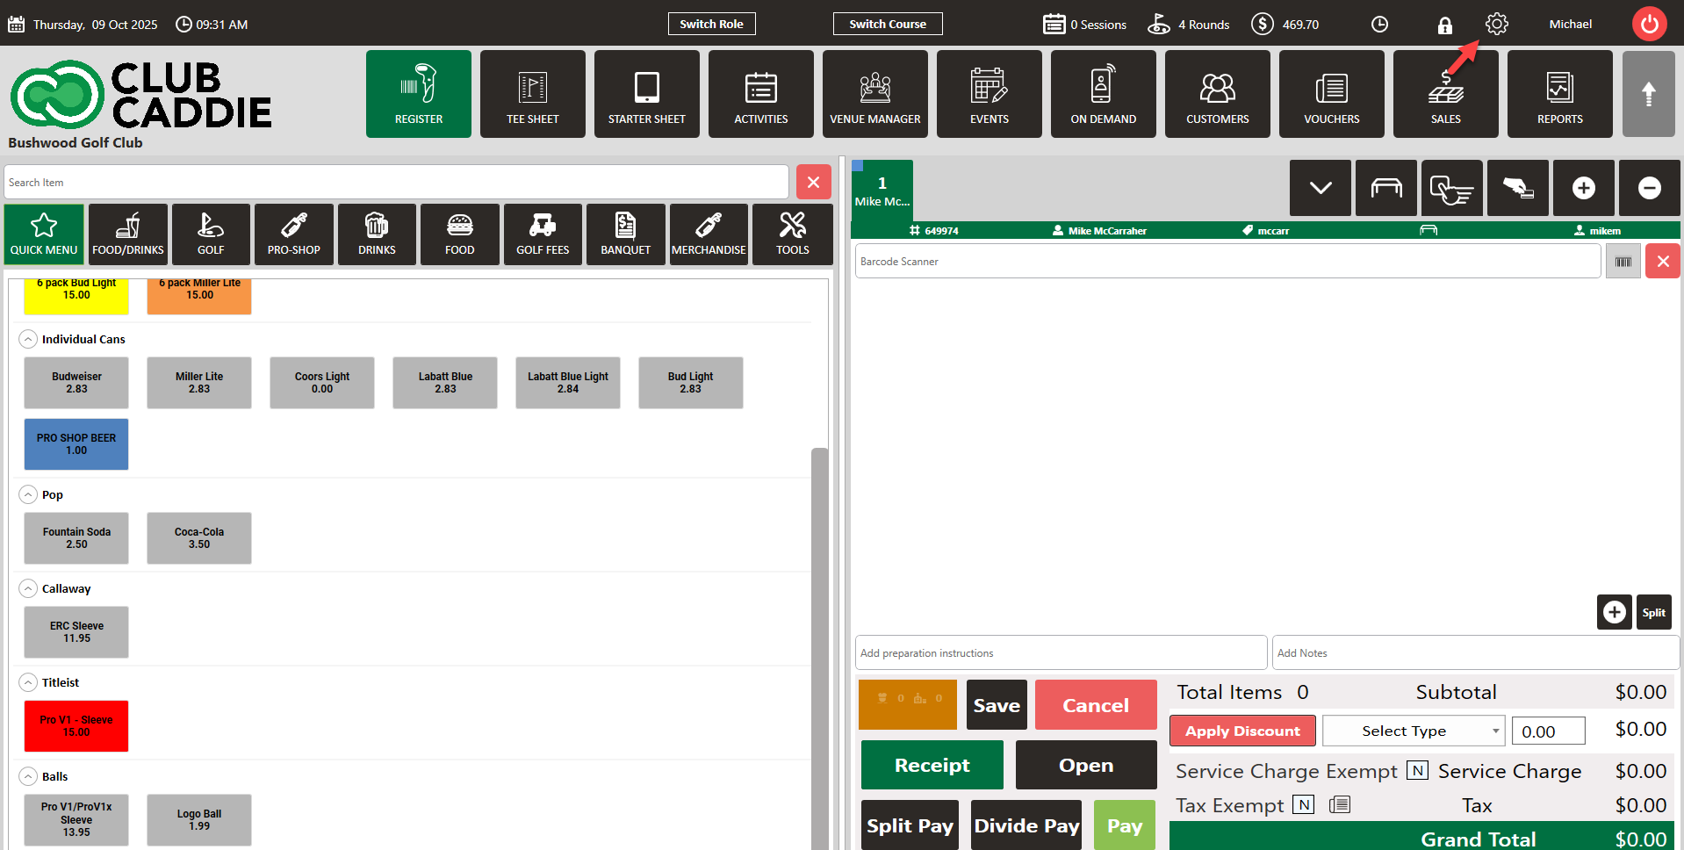Screen dimensions: 1684x850
Task: Select the Pro-Shop category tab
Action: pos(293,234)
